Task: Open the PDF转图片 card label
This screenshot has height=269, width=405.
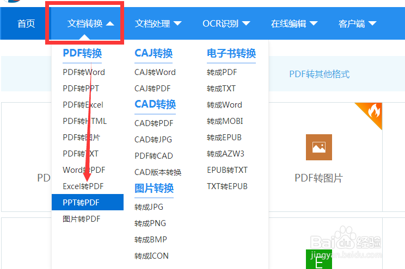Action: pyautogui.click(x=319, y=178)
